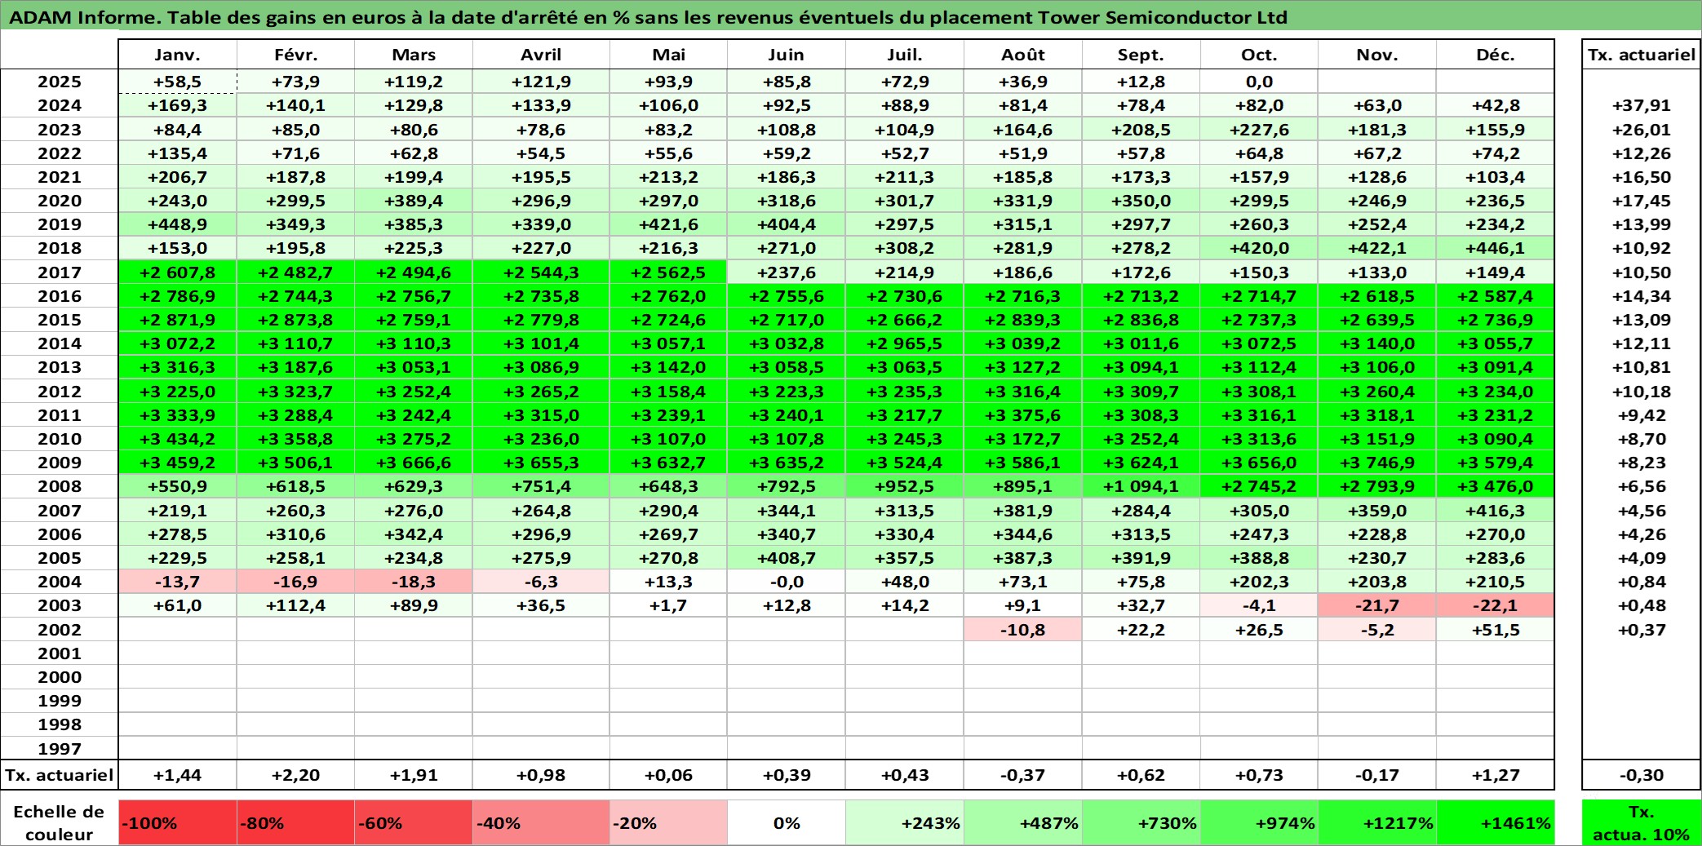Click the +243% color scale swatch
The width and height of the screenshot is (1702, 846).
coord(905,822)
